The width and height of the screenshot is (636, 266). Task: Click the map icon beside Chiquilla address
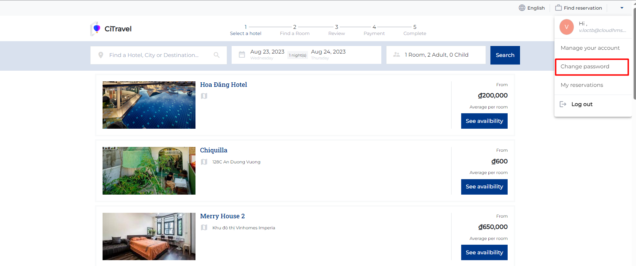pyautogui.click(x=204, y=162)
